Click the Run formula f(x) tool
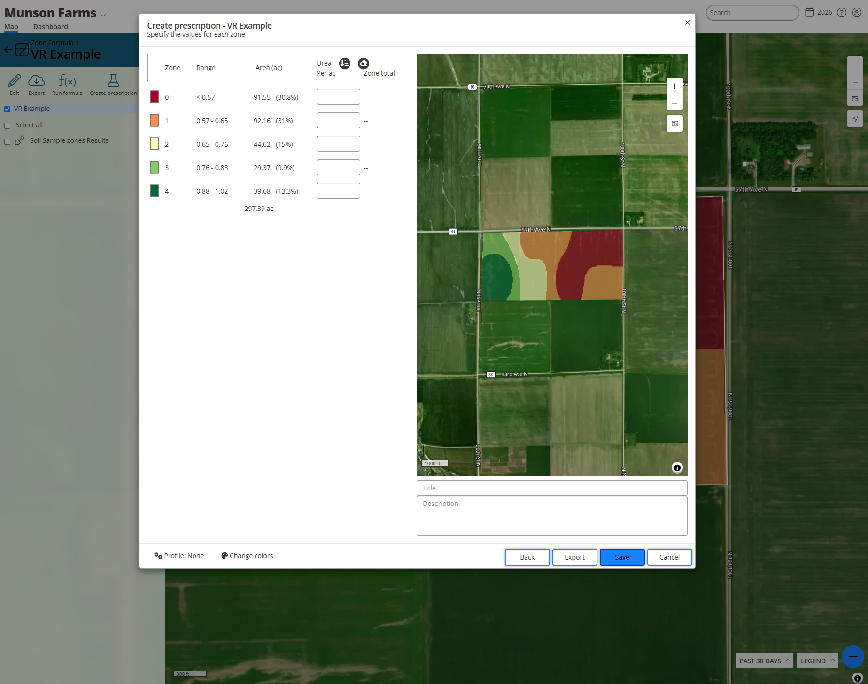 click(67, 85)
